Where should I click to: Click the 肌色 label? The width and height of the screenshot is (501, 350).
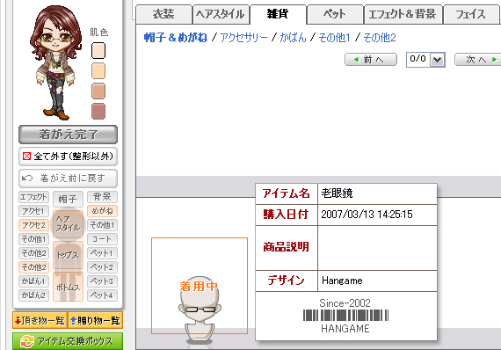coord(98,33)
